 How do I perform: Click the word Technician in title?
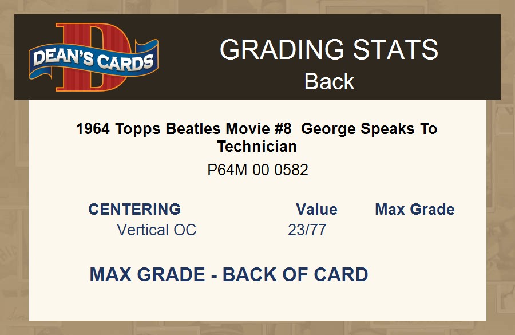pos(257,146)
